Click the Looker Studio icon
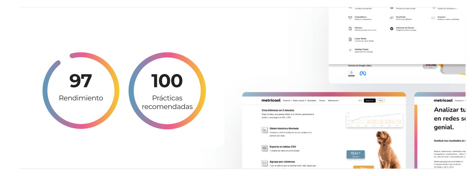 point(350,39)
